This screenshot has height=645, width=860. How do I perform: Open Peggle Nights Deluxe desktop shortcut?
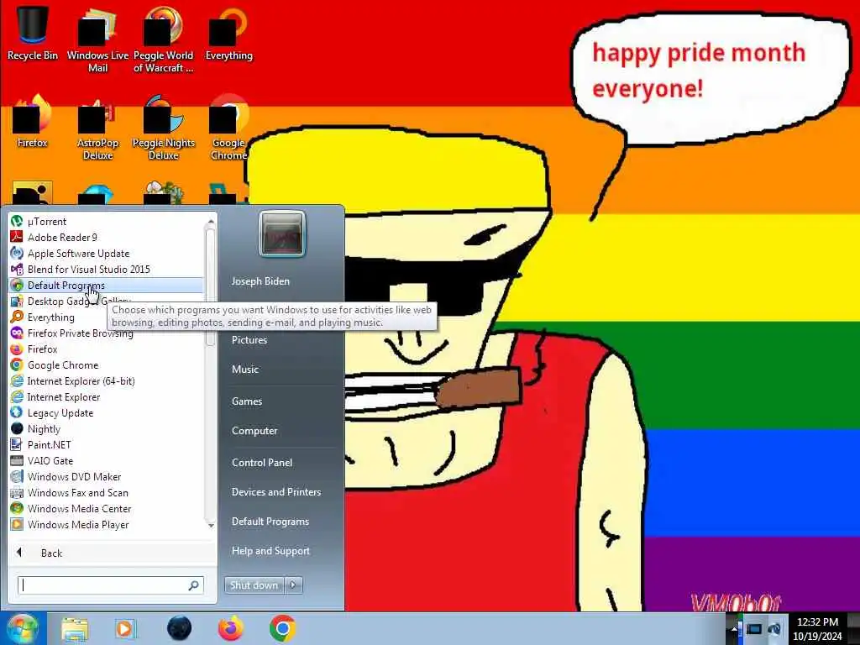164,128
